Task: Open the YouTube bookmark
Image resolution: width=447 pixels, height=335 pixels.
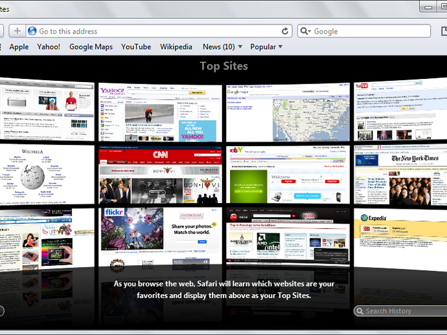Action: (136, 47)
